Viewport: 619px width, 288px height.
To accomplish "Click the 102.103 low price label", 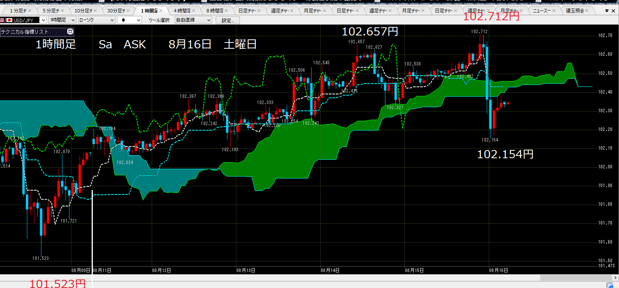I will click(230, 150).
